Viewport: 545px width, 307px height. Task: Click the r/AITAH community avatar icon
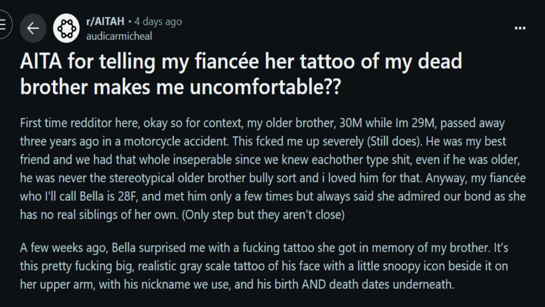click(x=66, y=28)
